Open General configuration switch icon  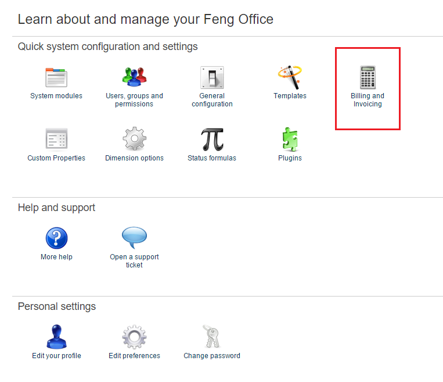(x=212, y=77)
